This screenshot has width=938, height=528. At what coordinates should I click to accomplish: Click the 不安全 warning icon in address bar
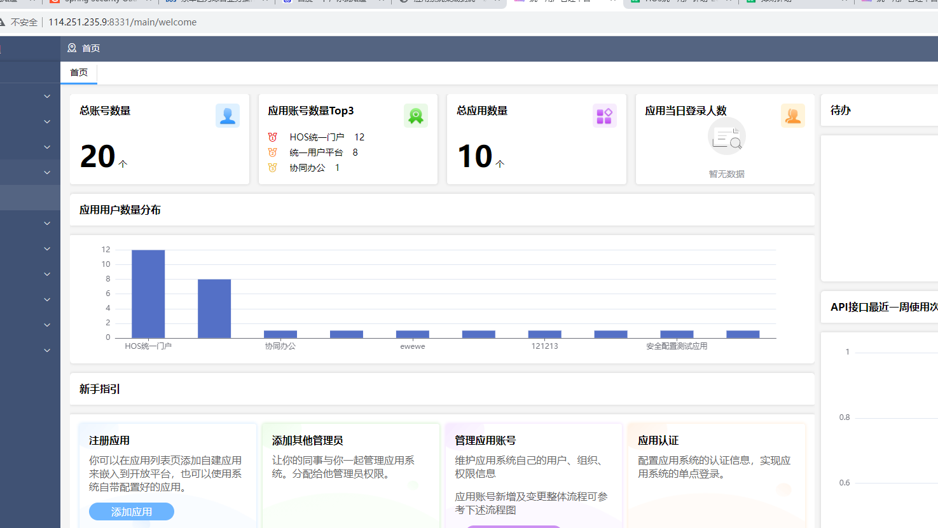(3, 22)
